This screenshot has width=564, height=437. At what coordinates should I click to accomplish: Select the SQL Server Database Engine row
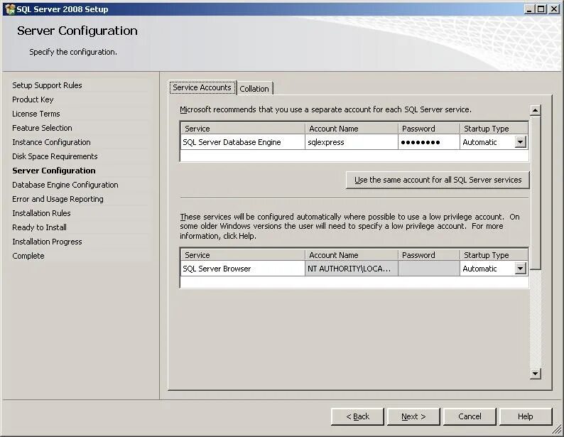click(x=354, y=142)
